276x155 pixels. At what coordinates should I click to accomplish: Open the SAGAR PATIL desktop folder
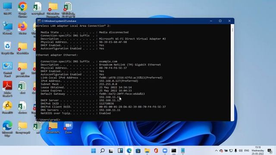tap(53, 127)
